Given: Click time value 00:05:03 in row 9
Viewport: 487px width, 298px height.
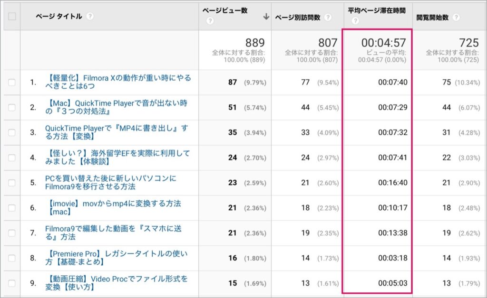Looking at the screenshot, I should pyautogui.click(x=392, y=283).
